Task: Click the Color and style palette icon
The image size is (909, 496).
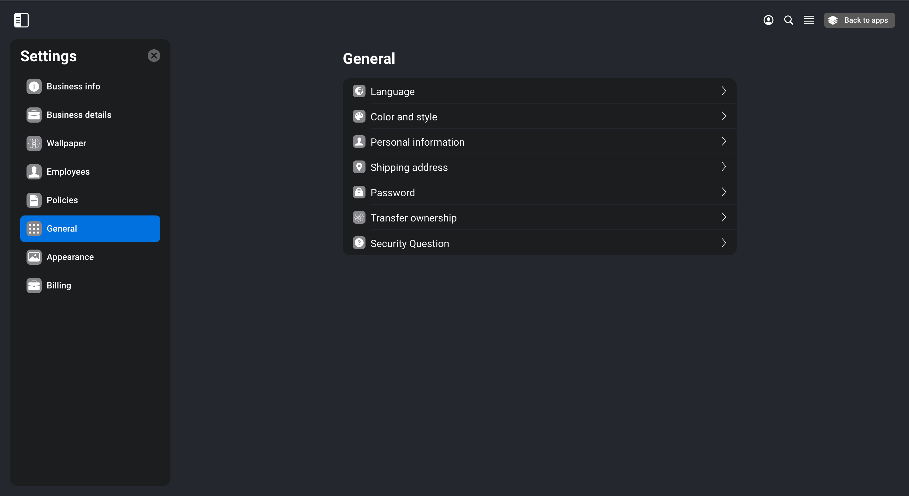Action: tap(359, 116)
